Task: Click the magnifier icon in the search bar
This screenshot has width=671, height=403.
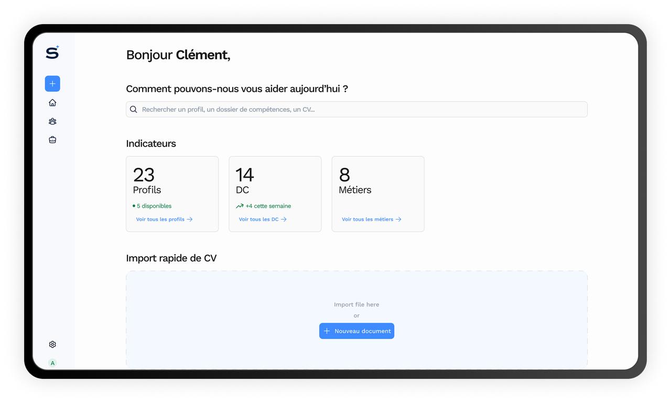Action: 134,109
